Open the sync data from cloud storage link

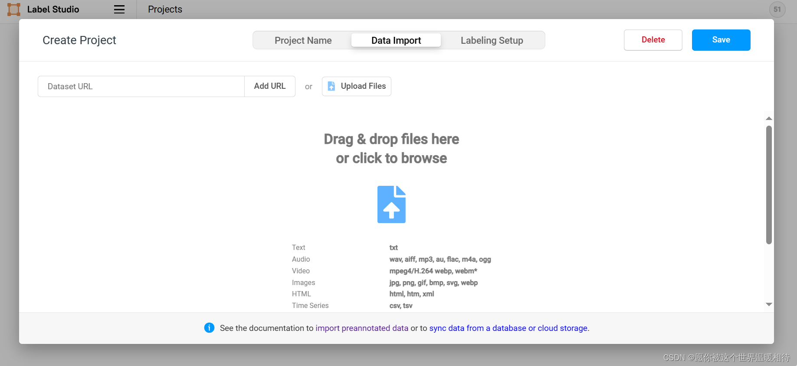click(508, 328)
